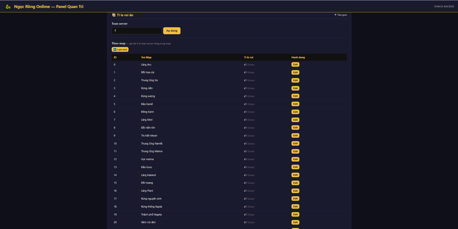The image size is (458, 229).
Task: Select the Đồi nấm tím map name
Action: point(148,127)
